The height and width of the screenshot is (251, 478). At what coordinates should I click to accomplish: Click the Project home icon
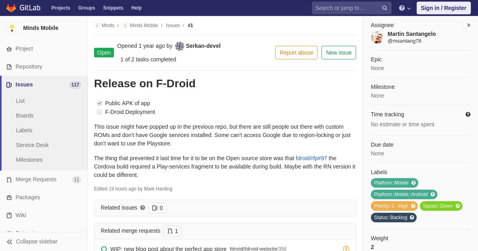click(9, 49)
